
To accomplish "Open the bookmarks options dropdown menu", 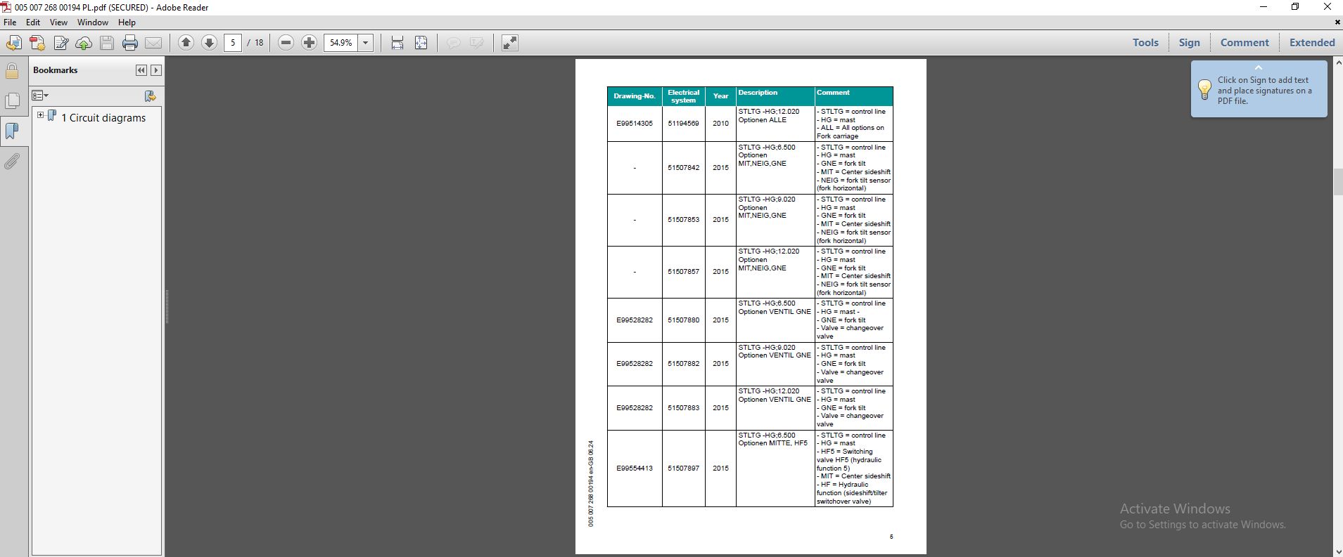I will pos(40,96).
